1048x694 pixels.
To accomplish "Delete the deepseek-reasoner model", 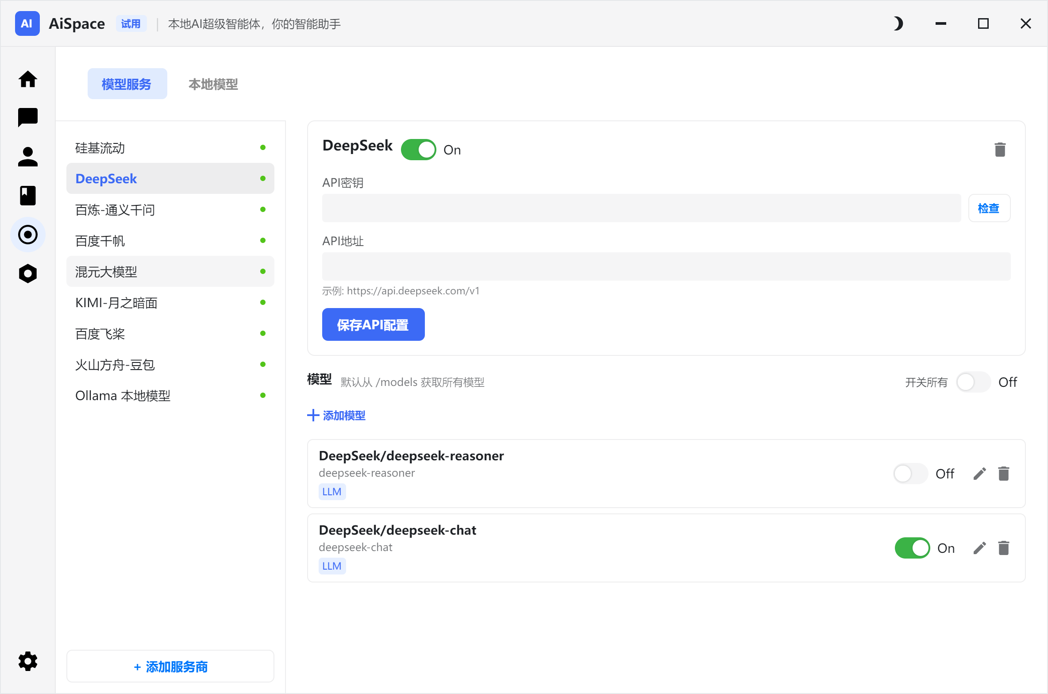I will click(x=1004, y=474).
